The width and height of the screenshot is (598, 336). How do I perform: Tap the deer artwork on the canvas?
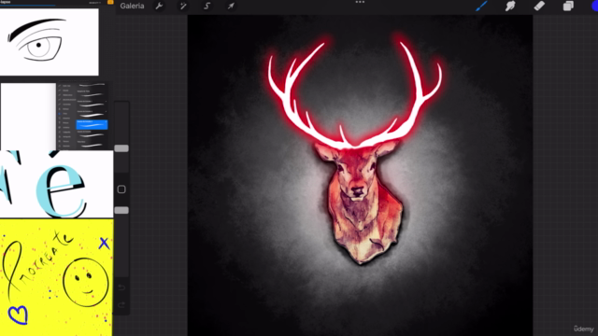click(356, 152)
